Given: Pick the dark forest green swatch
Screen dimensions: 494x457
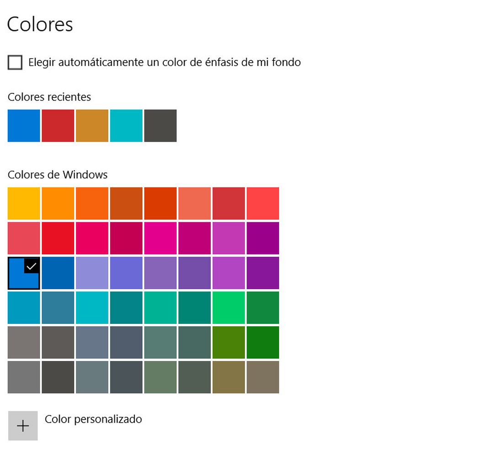Looking at the screenshot, I should click(262, 343).
